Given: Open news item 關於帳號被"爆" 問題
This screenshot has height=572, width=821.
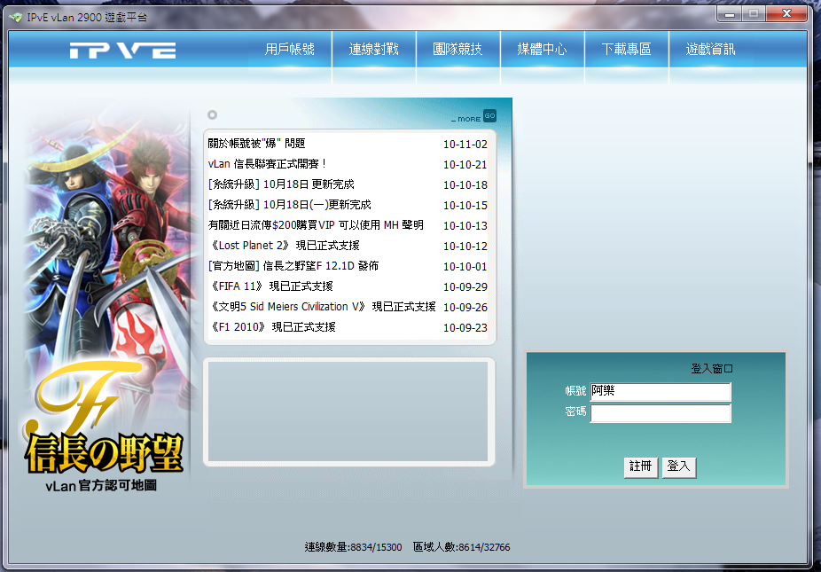Looking at the screenshot, I should [x=256, y=144].
